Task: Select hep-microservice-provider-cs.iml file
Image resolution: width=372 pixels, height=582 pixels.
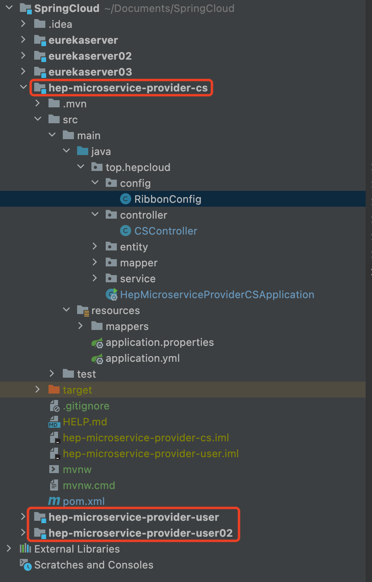Action: (x=145, y=438)
